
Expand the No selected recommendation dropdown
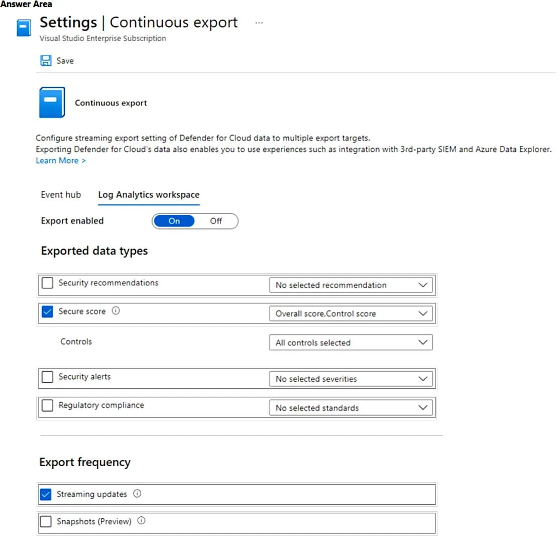click(x=351, y=285)
